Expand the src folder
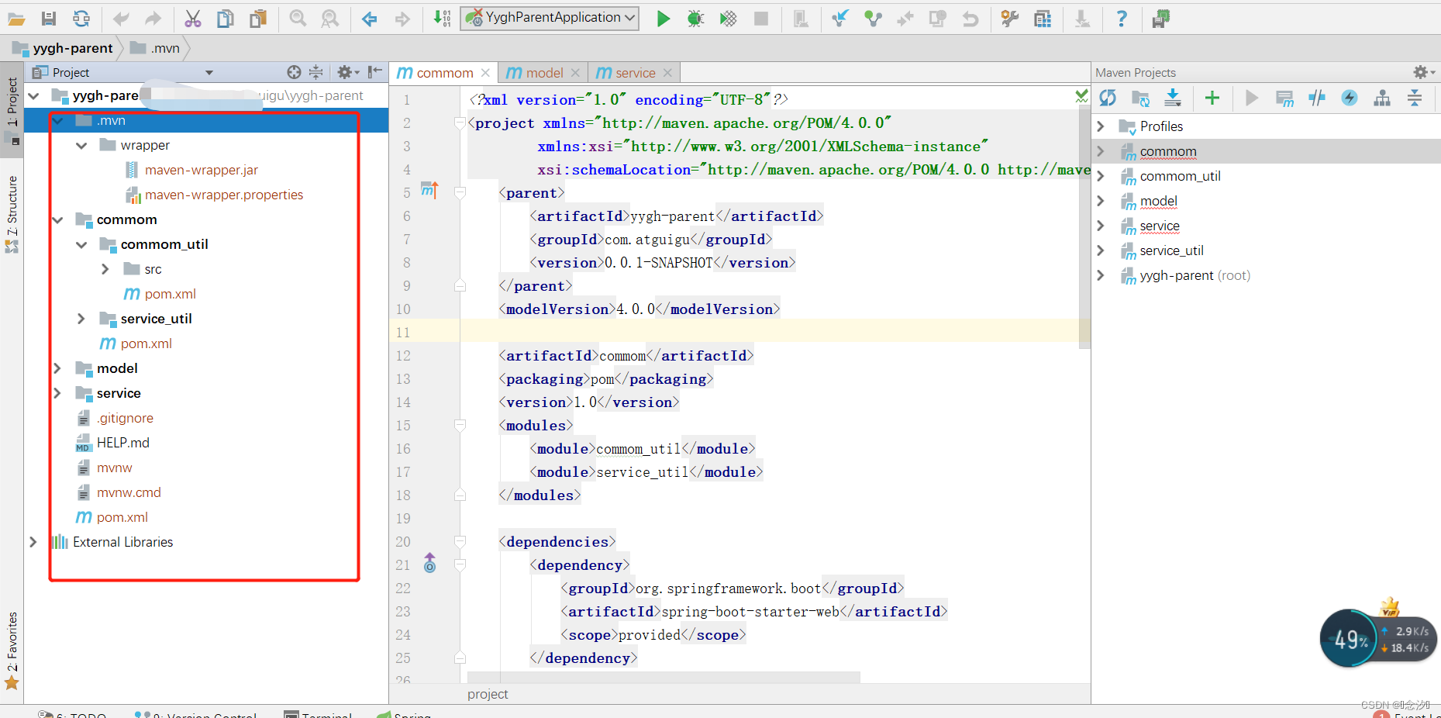 tap(105, 269)
